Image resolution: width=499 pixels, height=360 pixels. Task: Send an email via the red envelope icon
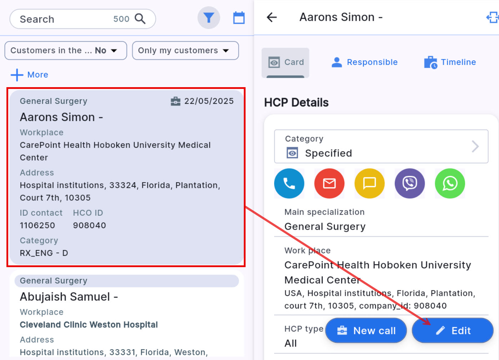[x=329, y=184]
